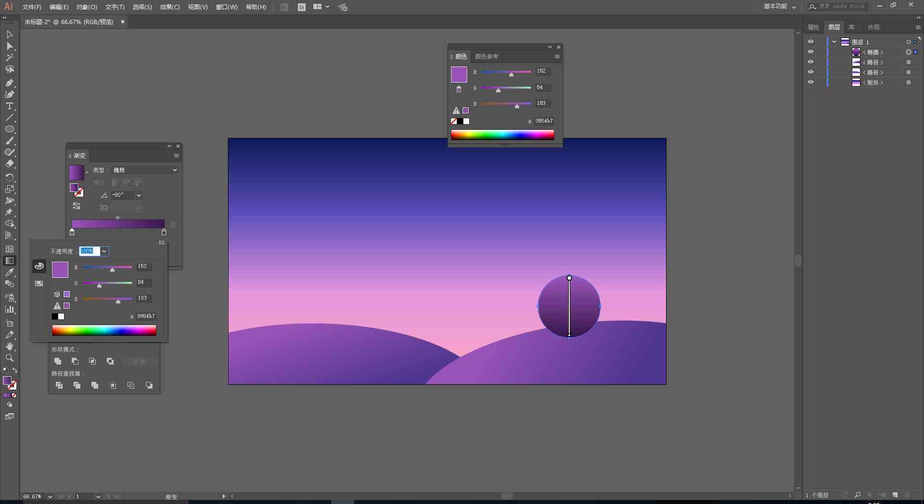Open gradient angle -90° dropdown
The height and width of the screenshot is (504, 924).
pos(139,195)
